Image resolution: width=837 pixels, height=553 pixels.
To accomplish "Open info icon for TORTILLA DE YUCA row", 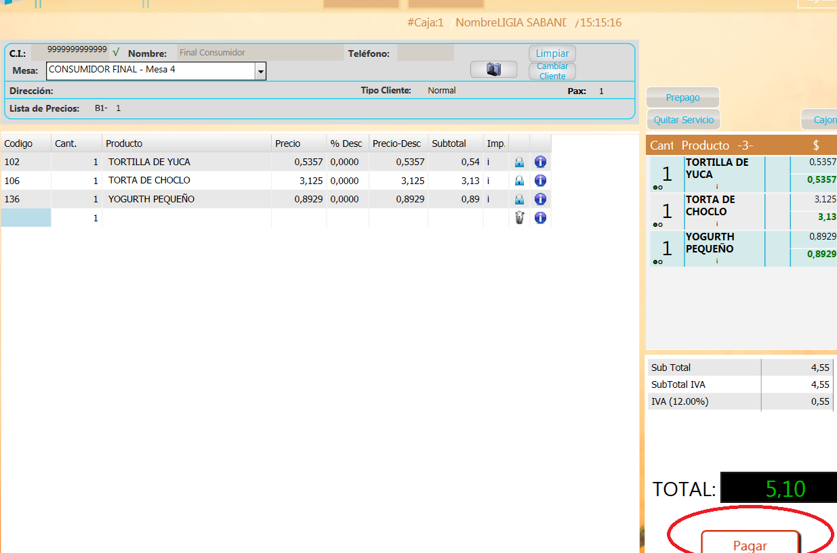I will point(540,162).
